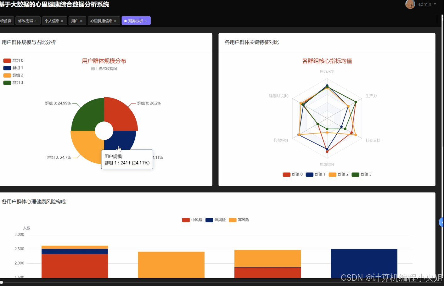444x286 pixels.
Task: Toggle 群组 0 in the pie chart legend
Action: point(13,60)
